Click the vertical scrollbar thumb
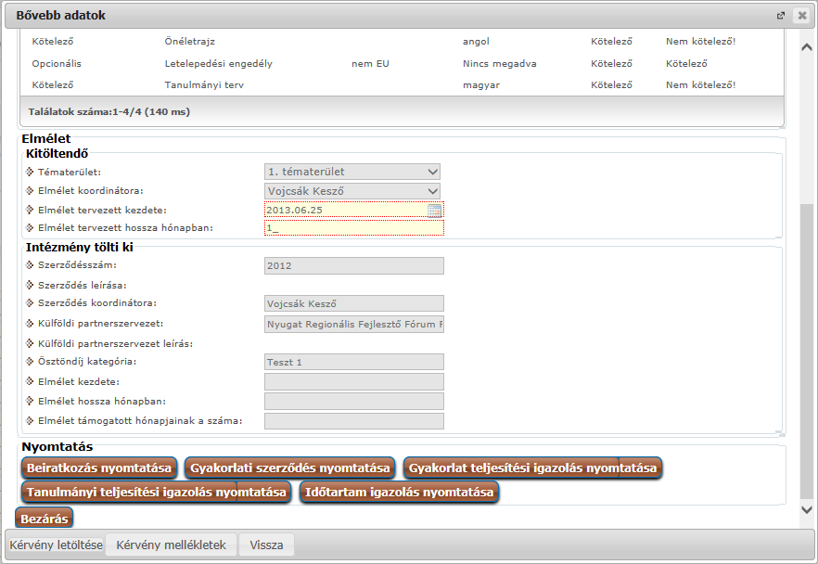The image size is (818, 564). [x=807, y=352]
